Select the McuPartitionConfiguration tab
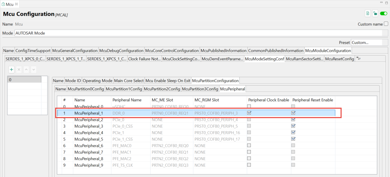Screen dimensions: 390x177 [216, 81]
